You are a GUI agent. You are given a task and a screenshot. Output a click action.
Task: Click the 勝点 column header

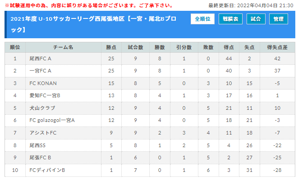[111, 47]
